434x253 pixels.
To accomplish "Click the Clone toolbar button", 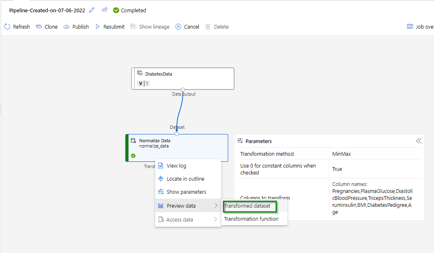I will point(47,27).
